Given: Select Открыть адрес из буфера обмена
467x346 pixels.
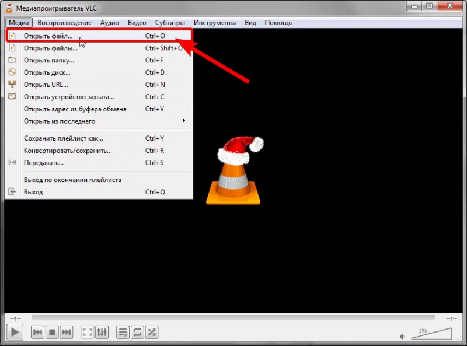Looking at the screenshot, I should [99, 109].
